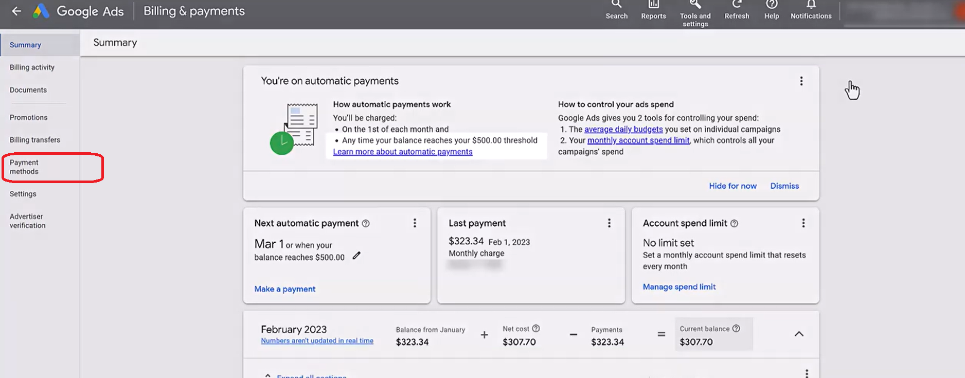Show help for Current balance
The width and height of the screenshot is (965, 378).
(x=736, y=329)
